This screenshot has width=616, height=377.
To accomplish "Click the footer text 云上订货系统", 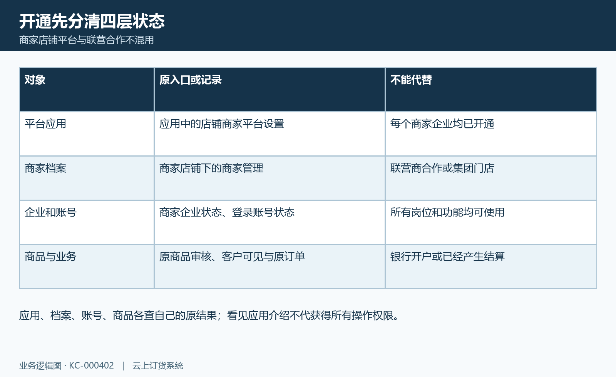I will pos(158,365).
